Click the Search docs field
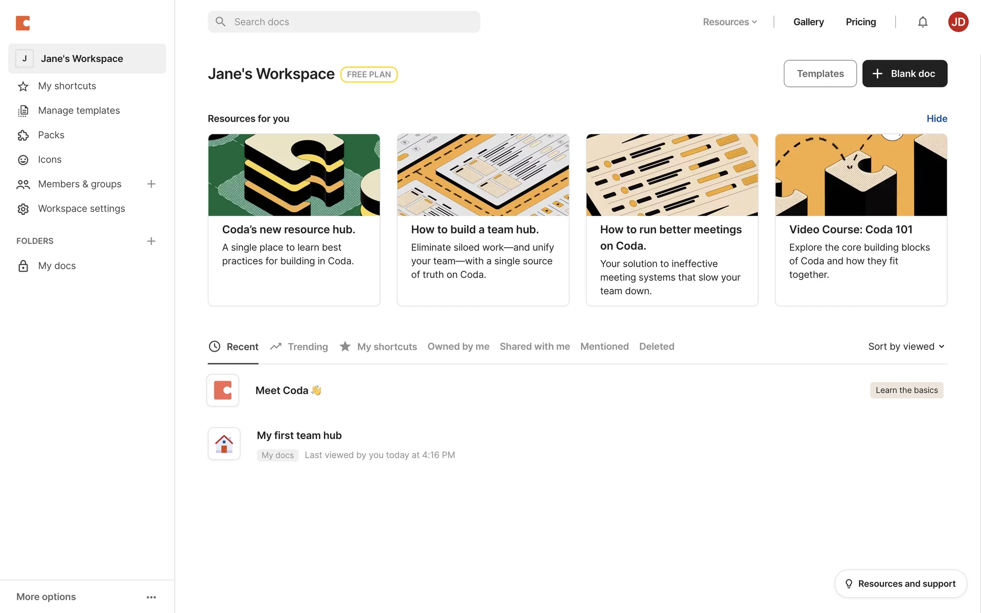Viewport: 981px width, 613px height. pyautogui.click(x=344, y=22)
